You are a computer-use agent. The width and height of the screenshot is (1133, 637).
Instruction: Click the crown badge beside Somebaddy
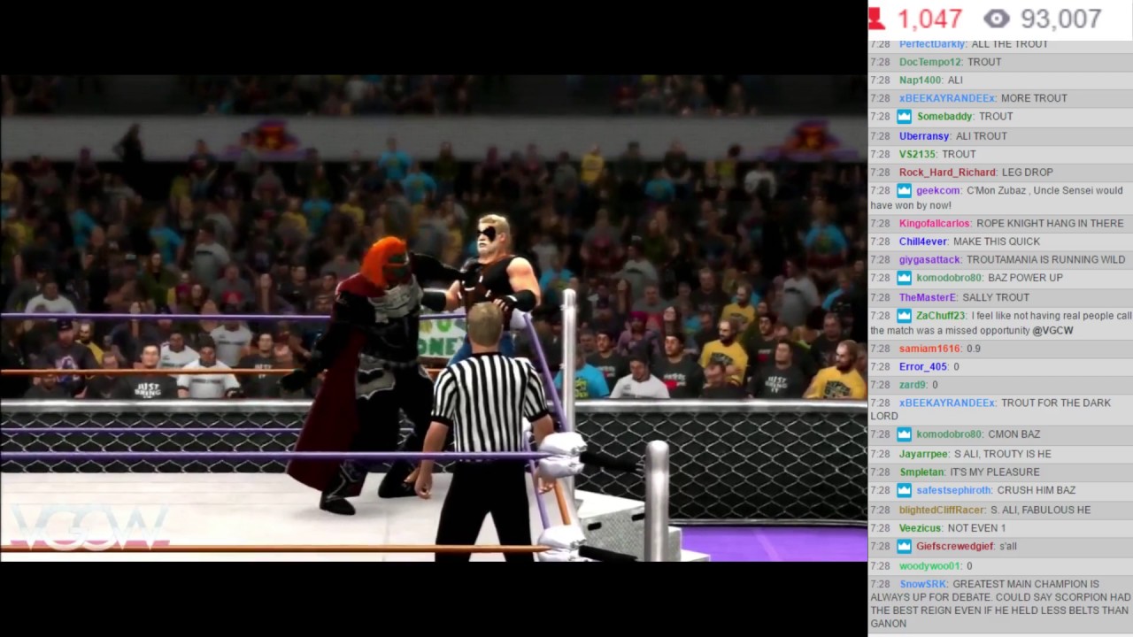(x=904, y=117)
